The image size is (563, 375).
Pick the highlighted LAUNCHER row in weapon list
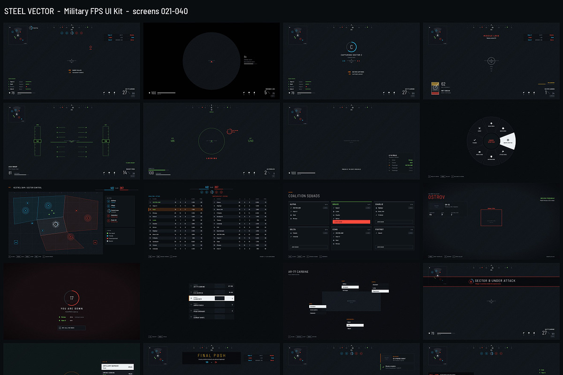212,298
